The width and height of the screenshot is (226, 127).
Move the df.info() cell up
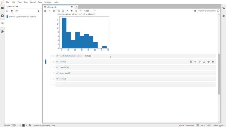[x=195, y=62]
